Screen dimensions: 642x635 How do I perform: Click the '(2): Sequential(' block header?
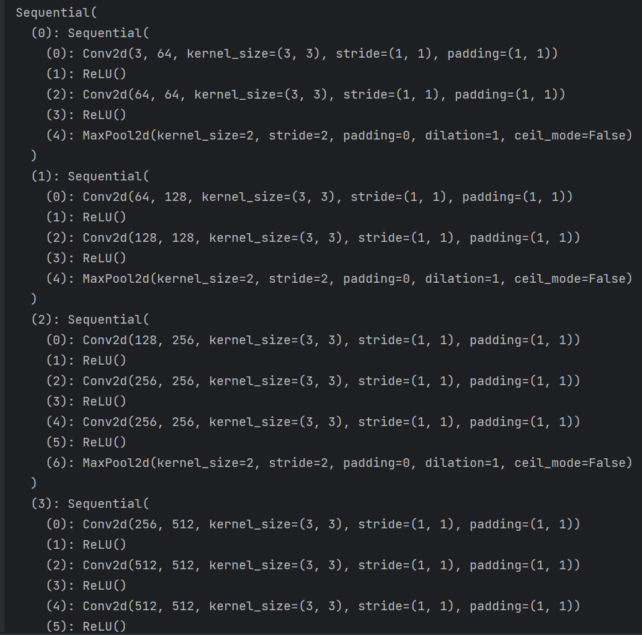coord(90,320)
